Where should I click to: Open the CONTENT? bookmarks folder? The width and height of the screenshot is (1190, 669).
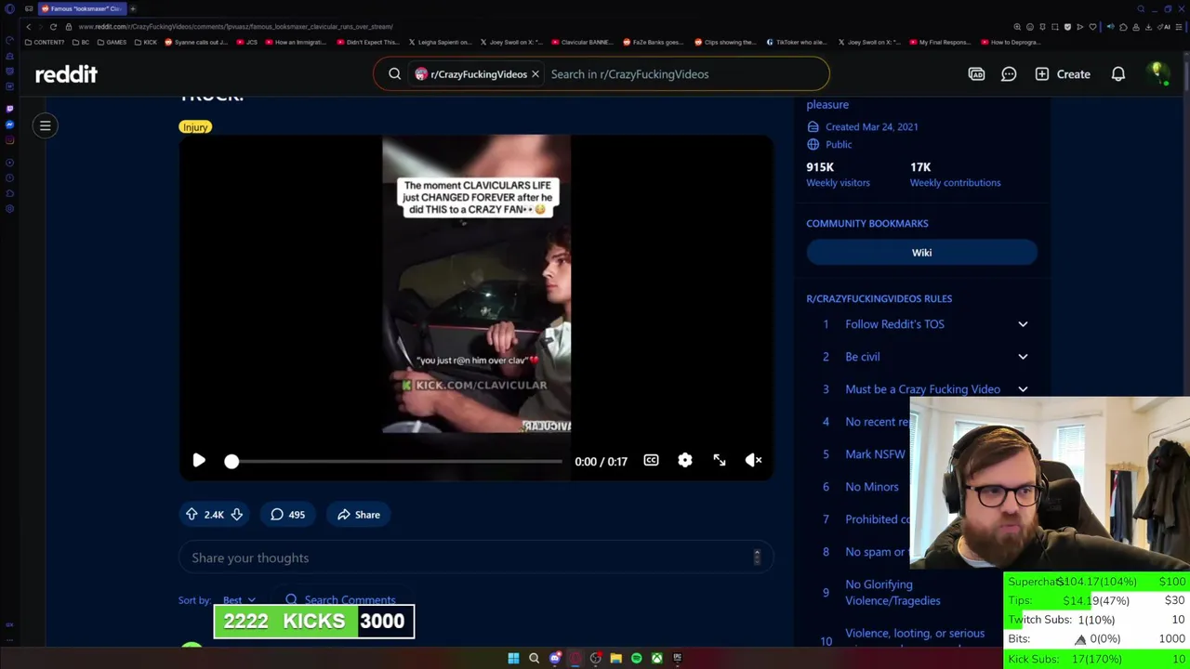coord(46,42)
